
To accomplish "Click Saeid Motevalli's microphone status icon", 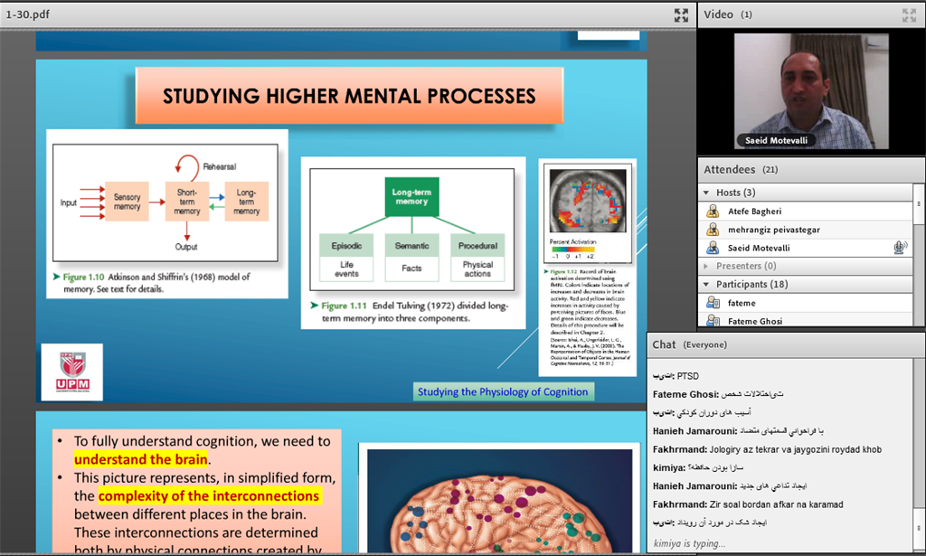I will [900, 248].
